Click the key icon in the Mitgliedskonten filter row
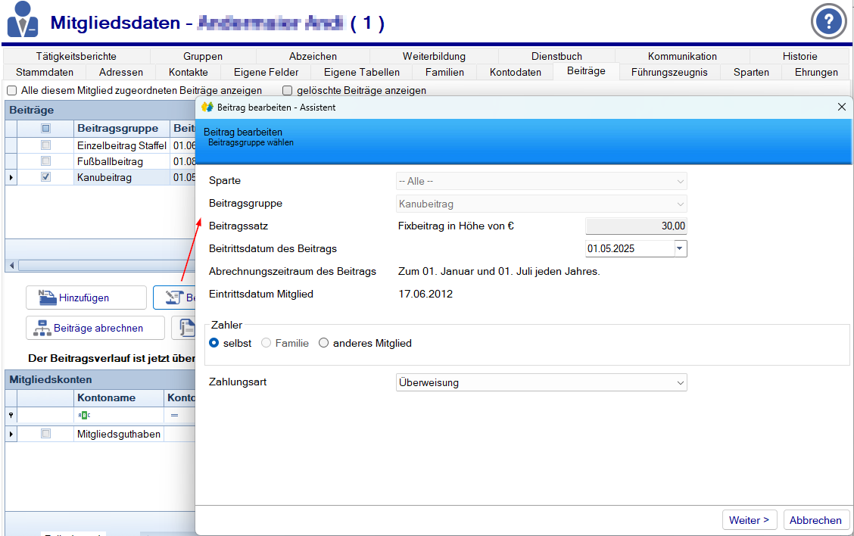854x536 pixels. tap(11, 414)
